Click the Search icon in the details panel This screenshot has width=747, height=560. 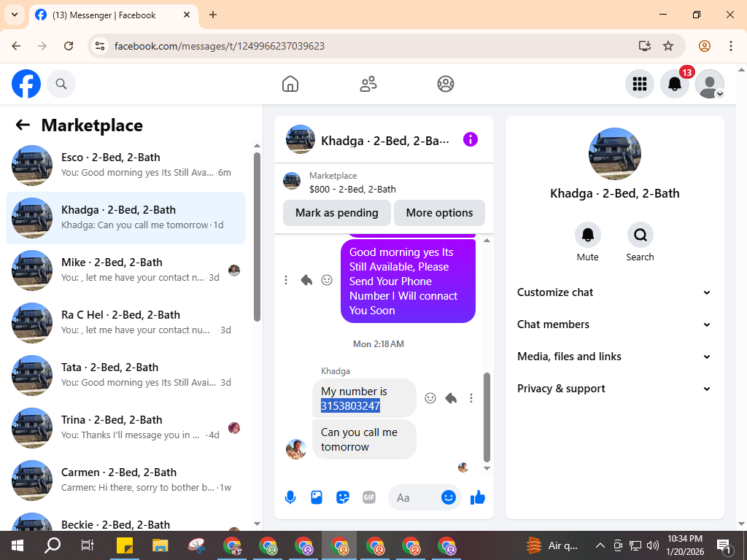coord(640,235)
